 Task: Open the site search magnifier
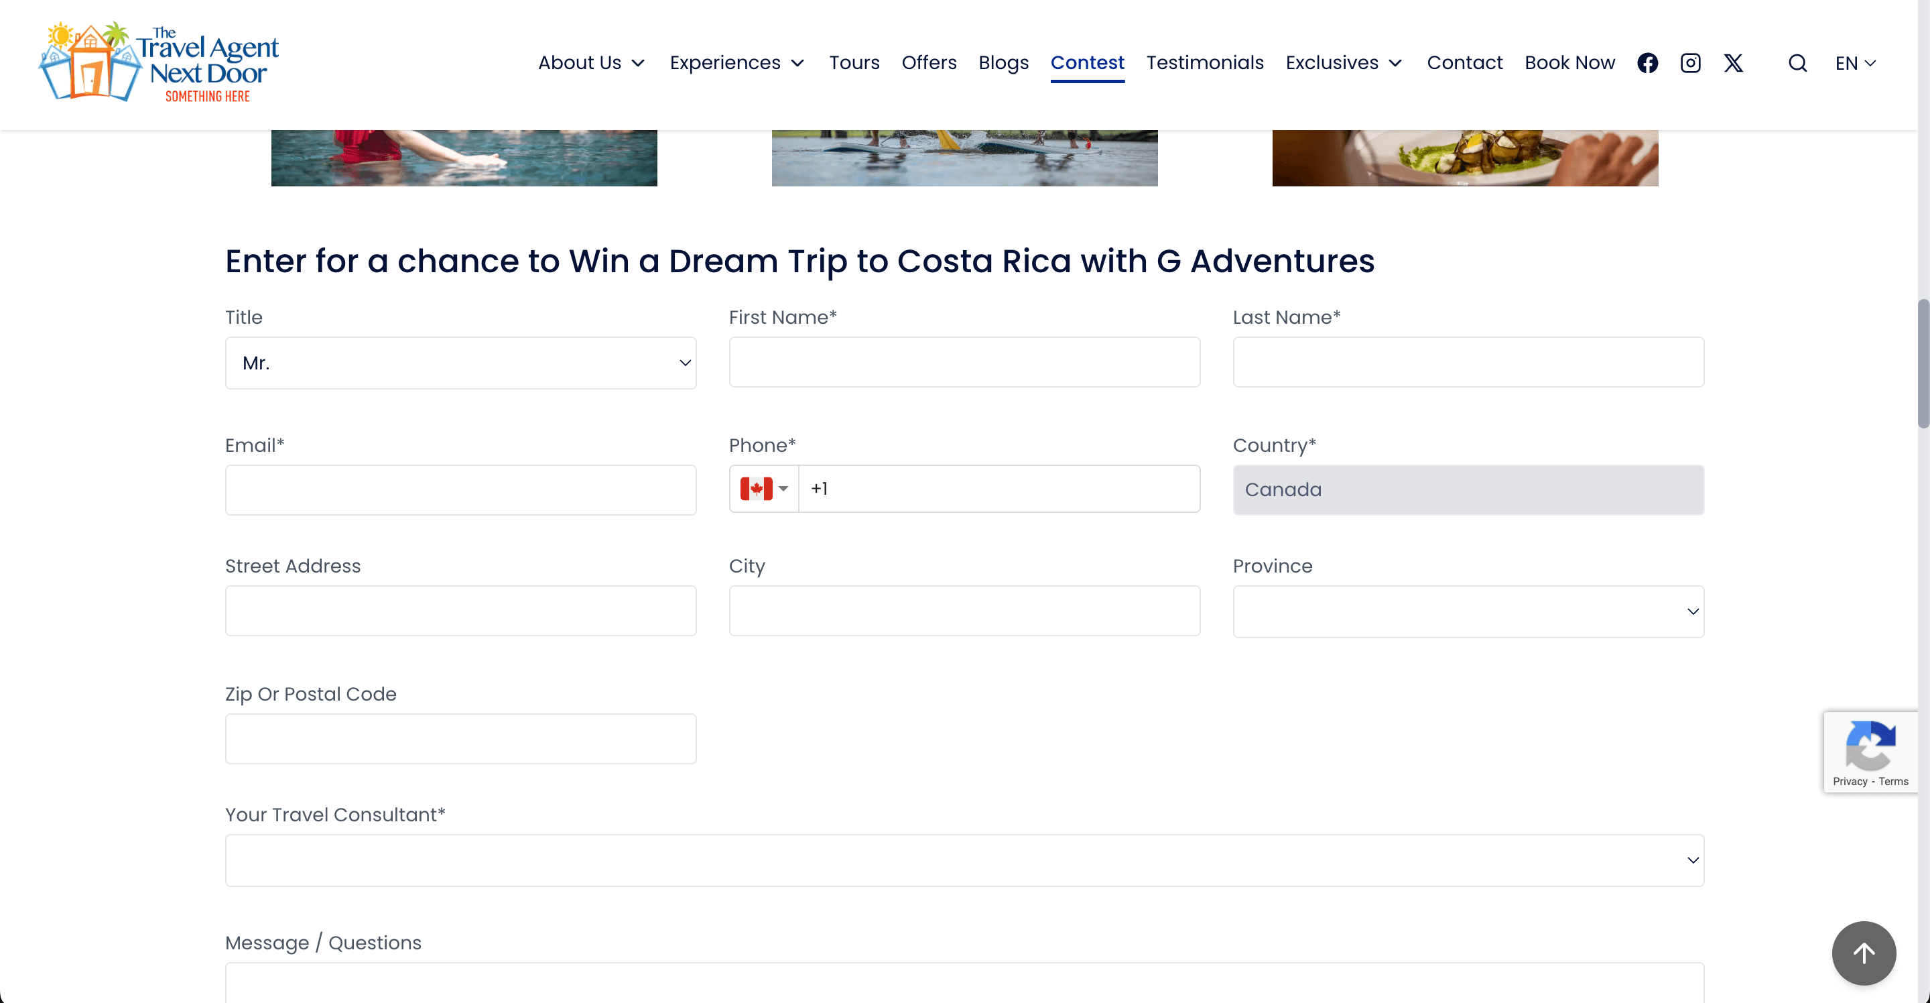(1797, 63)
